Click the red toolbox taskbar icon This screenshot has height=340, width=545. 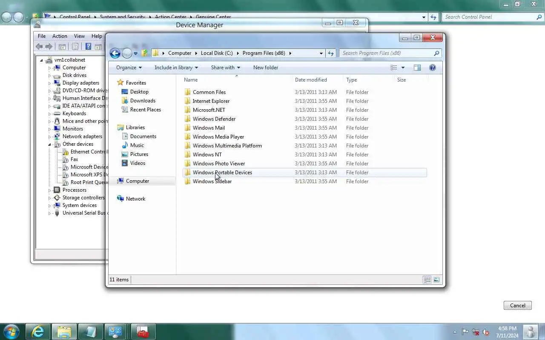point(143,331)
